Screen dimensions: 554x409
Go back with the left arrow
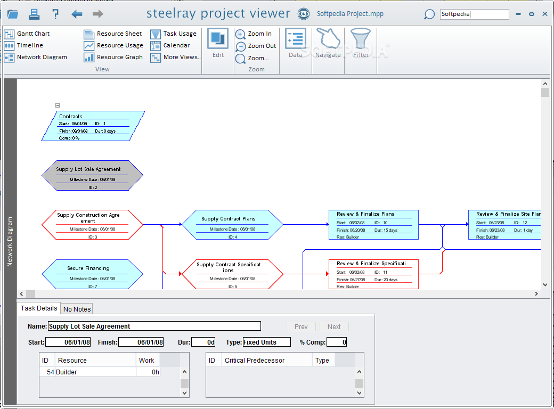click(77, 14)
